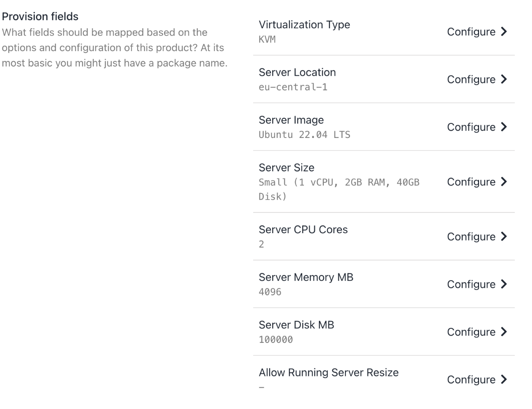Click the Server Disk MB field label
This screenshot has width=532, height=409.
[x=296, y=325]
